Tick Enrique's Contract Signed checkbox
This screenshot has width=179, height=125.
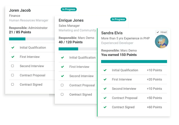click(x=62, y=94)
